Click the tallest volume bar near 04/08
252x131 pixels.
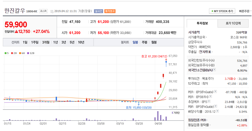158,116
